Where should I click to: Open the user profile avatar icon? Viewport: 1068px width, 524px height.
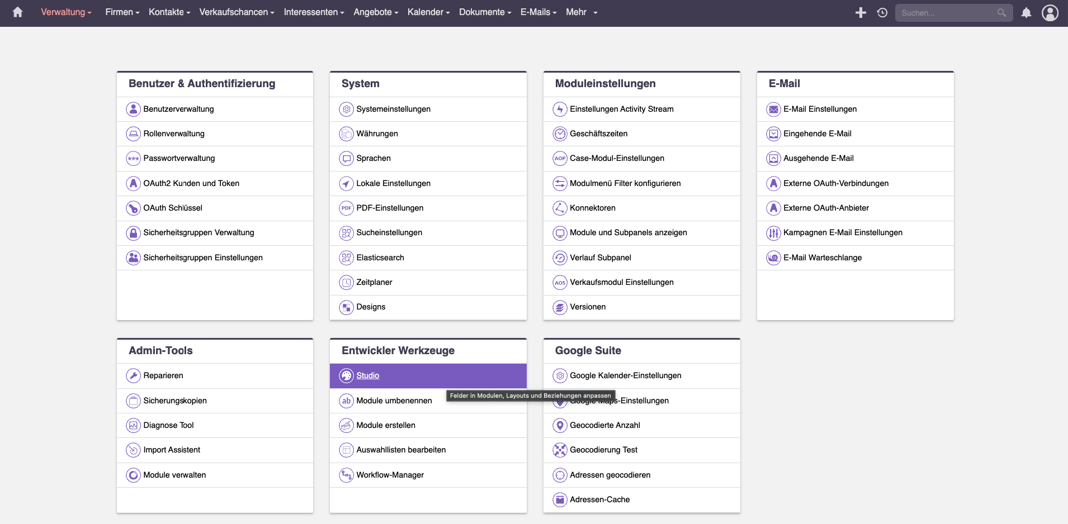point(1050,12)
